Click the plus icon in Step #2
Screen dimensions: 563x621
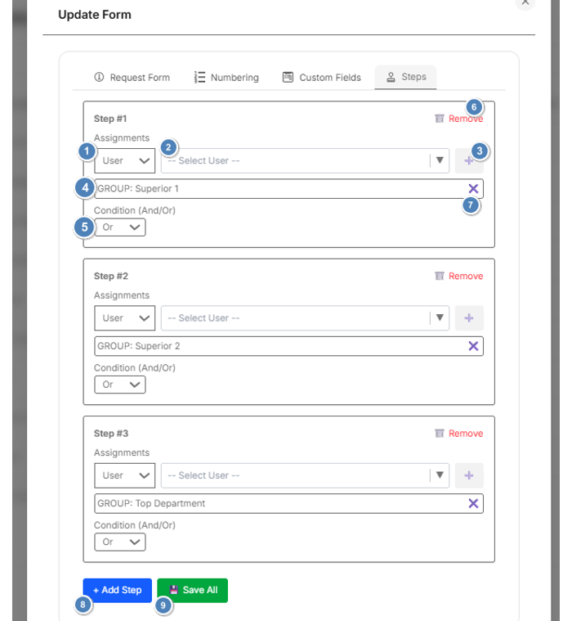click(469, 318)
